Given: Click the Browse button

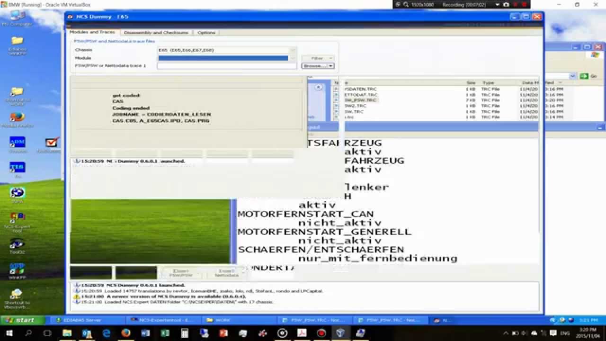Looking at the screenshot, I should point(314,66).
